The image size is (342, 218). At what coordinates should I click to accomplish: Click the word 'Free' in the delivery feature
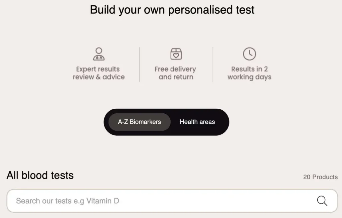click(x=161, y=69)
